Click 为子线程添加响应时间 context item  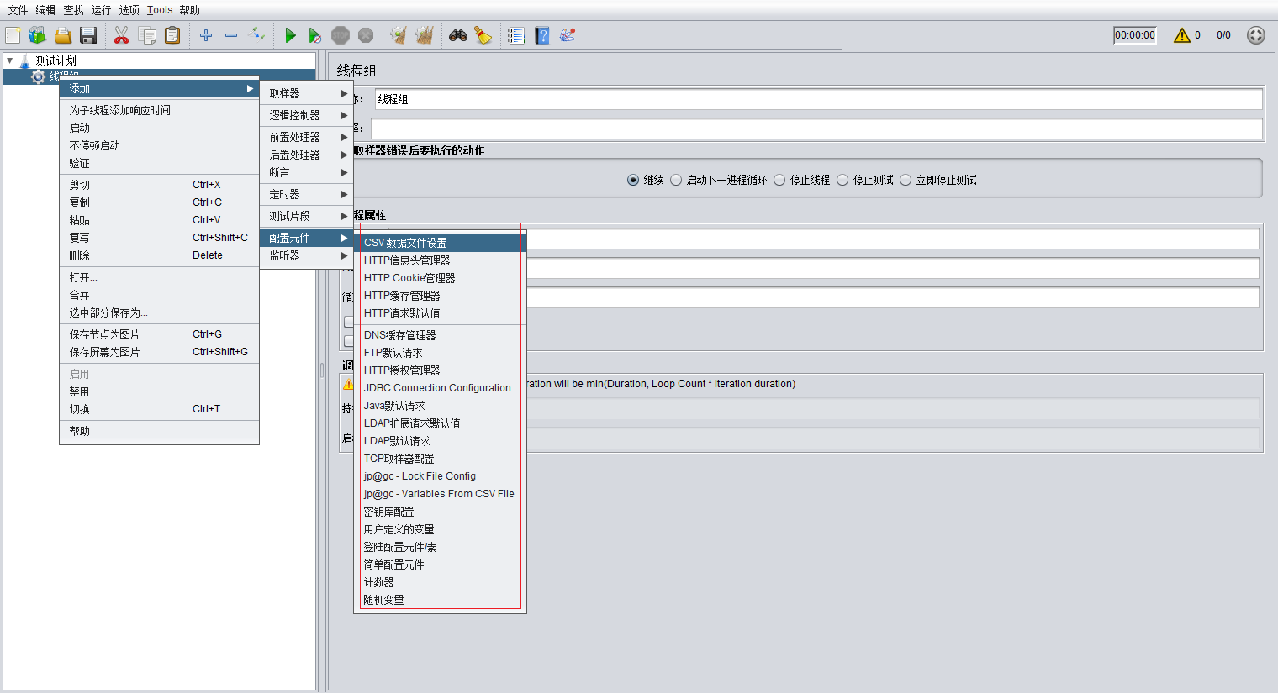tap(159, 110)
